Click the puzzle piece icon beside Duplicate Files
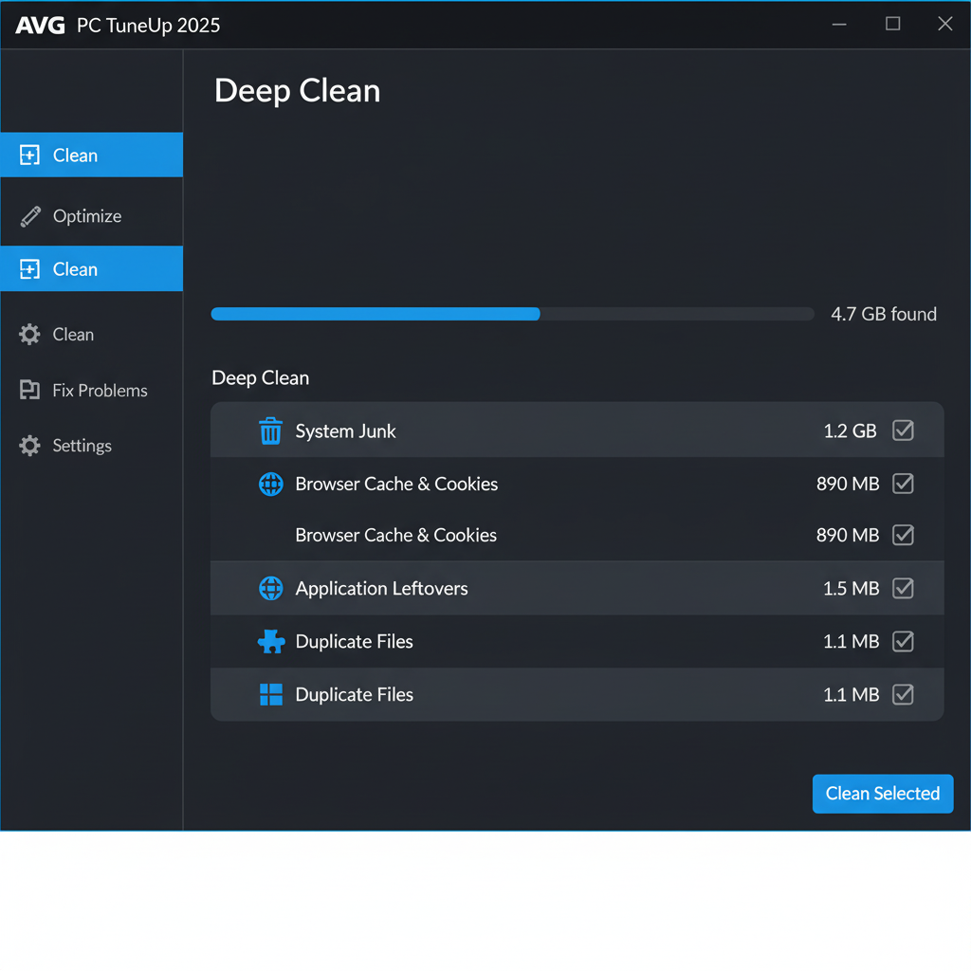This screenshot has height=971, width=971. click(271, 641)
